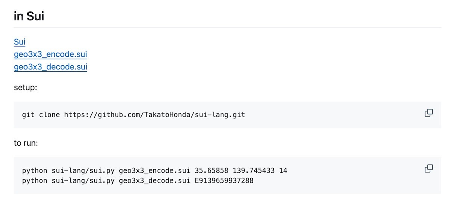This screenshot has height=205, width=455.
Task: Open the geo3x3_encode.sui file link
Action: [50, 55]
